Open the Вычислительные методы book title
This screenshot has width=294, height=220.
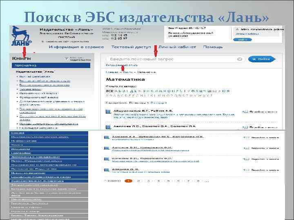[133, 139]
